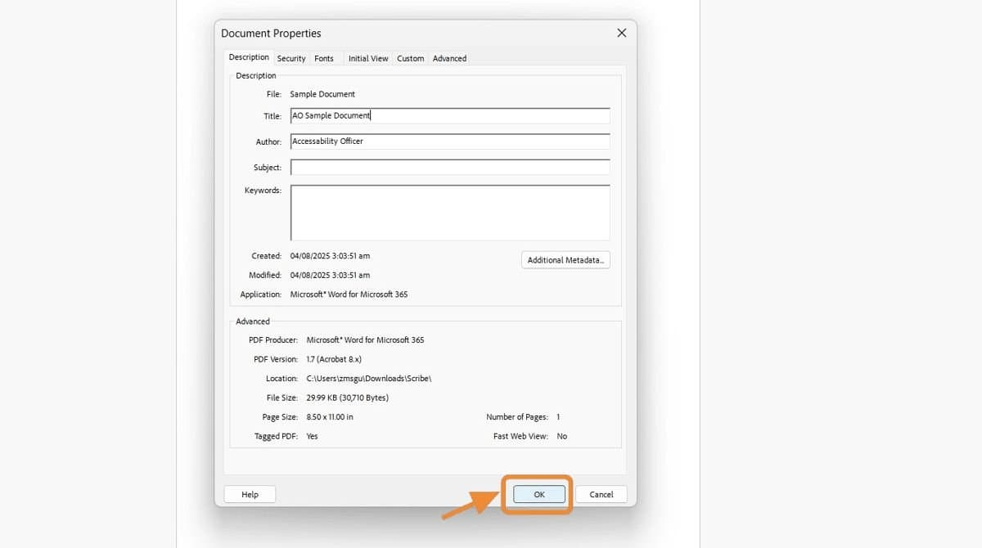Select the Description tab
The image size is (982, 548).
click(x=248, y=56)
